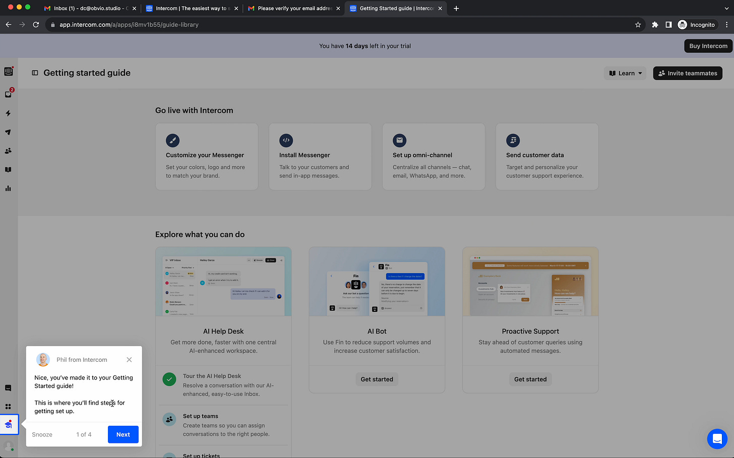Screen dimensions: 734x458
Task: Click the Proactive Support preview image
Action: [530, 282]
